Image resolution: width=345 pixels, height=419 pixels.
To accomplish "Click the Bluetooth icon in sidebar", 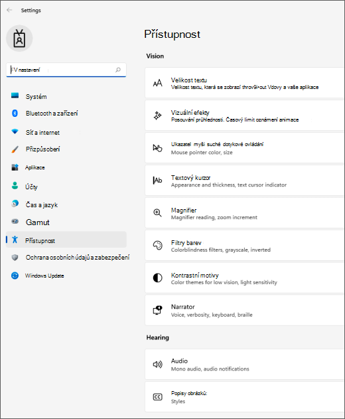I will pos(15,114).
